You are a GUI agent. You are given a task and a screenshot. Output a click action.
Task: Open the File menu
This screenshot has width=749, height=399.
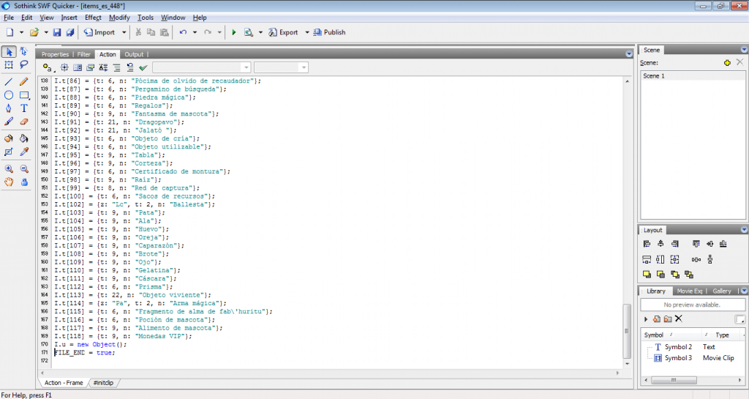point(9,18)
